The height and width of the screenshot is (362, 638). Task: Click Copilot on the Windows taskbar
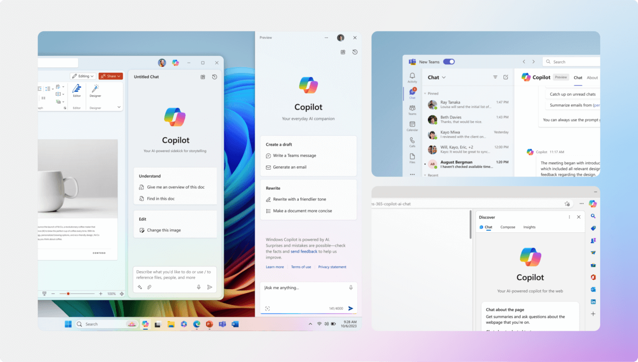(145, 324)
